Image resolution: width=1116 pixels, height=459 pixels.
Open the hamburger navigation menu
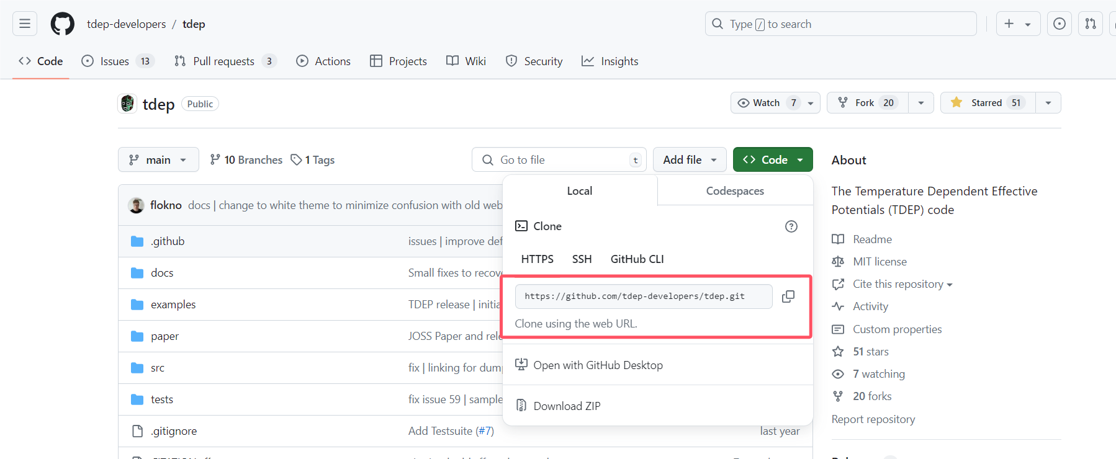(25, 24)
